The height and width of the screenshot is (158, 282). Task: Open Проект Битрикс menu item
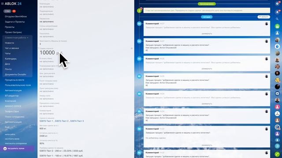click(x=13, y=32)
